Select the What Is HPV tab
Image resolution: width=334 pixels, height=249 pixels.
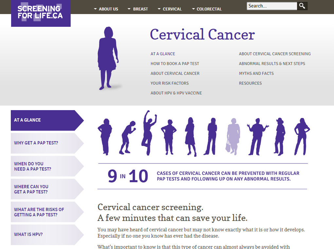pos(47,235)
